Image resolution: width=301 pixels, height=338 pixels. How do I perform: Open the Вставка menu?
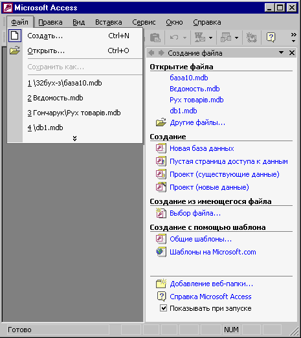(x=109, y=22)
